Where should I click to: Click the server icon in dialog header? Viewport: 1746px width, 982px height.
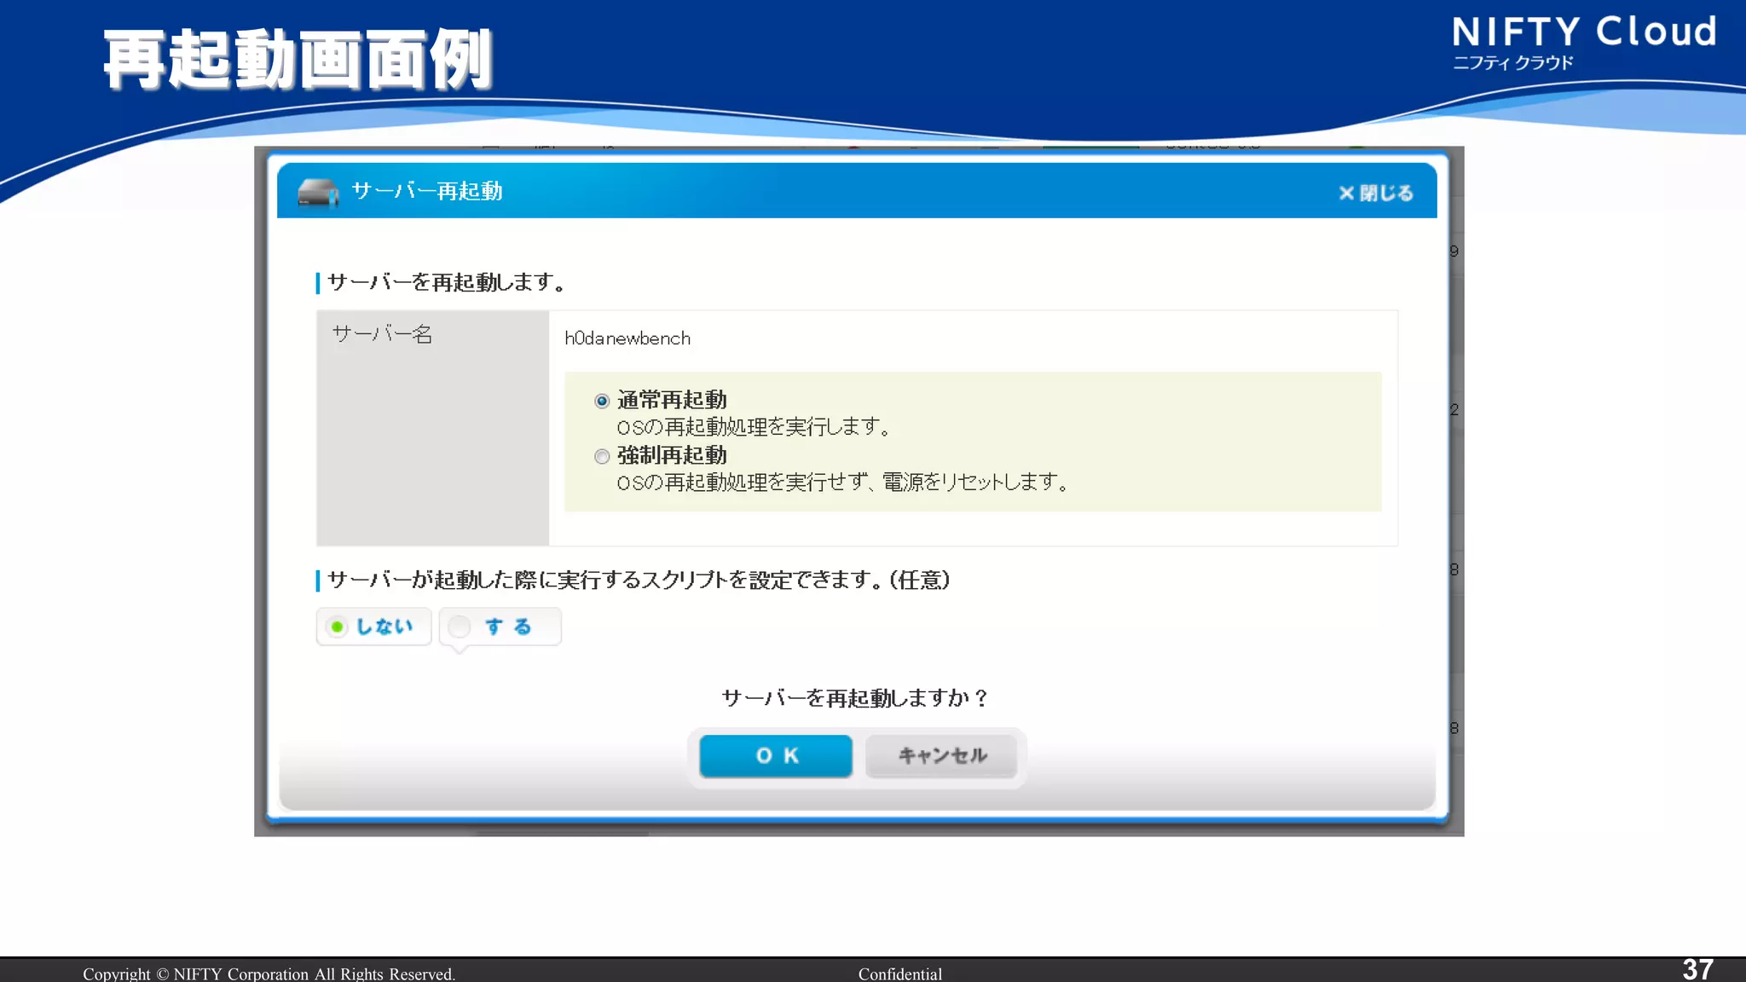[x=318, y=193]
